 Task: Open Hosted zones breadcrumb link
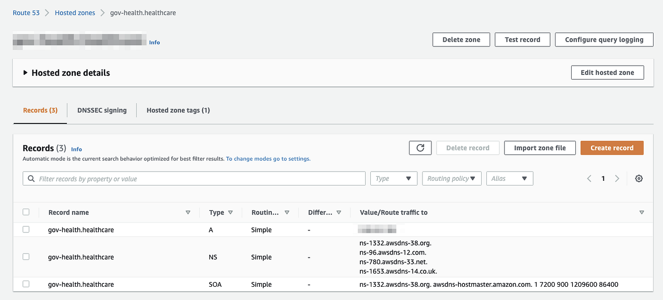[75, 13]
